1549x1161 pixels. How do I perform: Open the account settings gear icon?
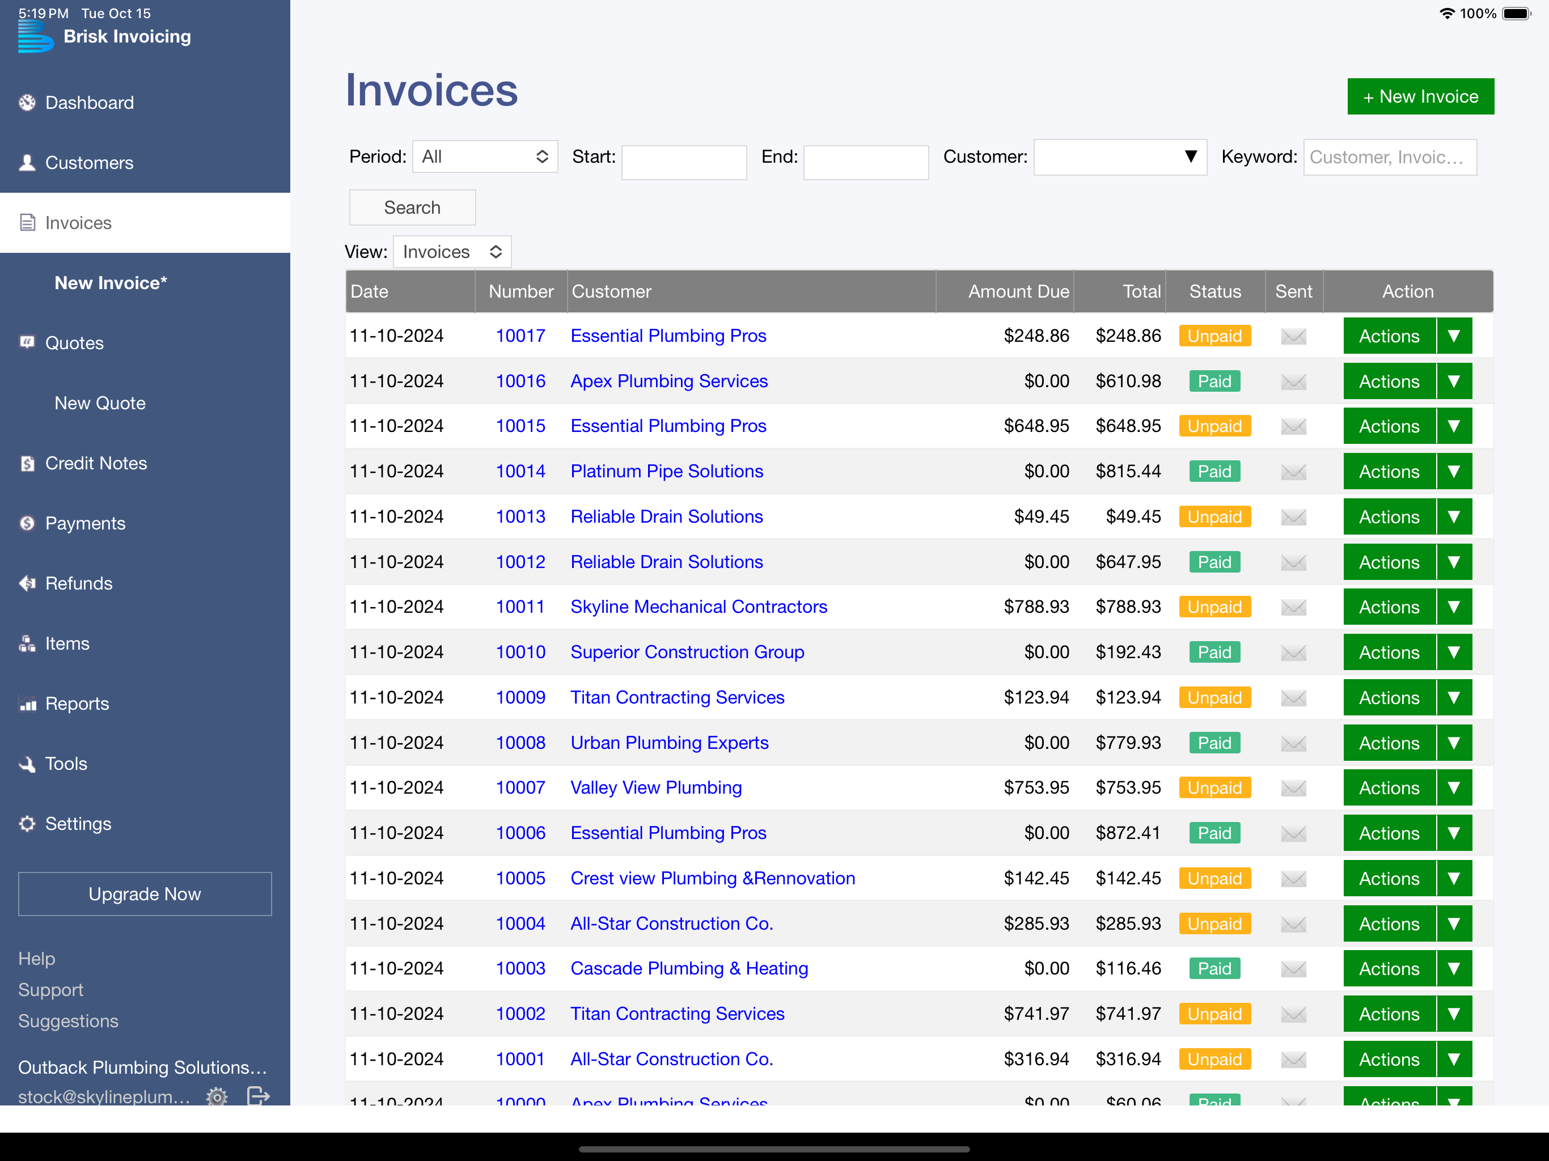pyautogui.click(x=217, y=1096)
